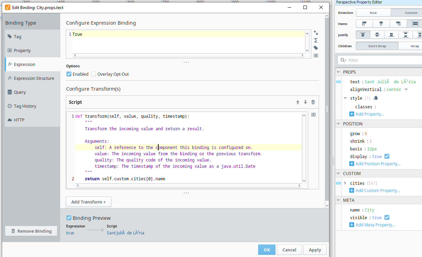Screen dimensions: 422x257
Task: Select the HTTP binding type
Action: click(x=32, y=120)
